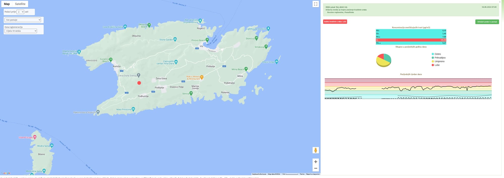Image resolution: width=504 pixels, height=178 pixels.
Task: Expand the 'Sve postaje' station dropdown
Action: [23, 20]
